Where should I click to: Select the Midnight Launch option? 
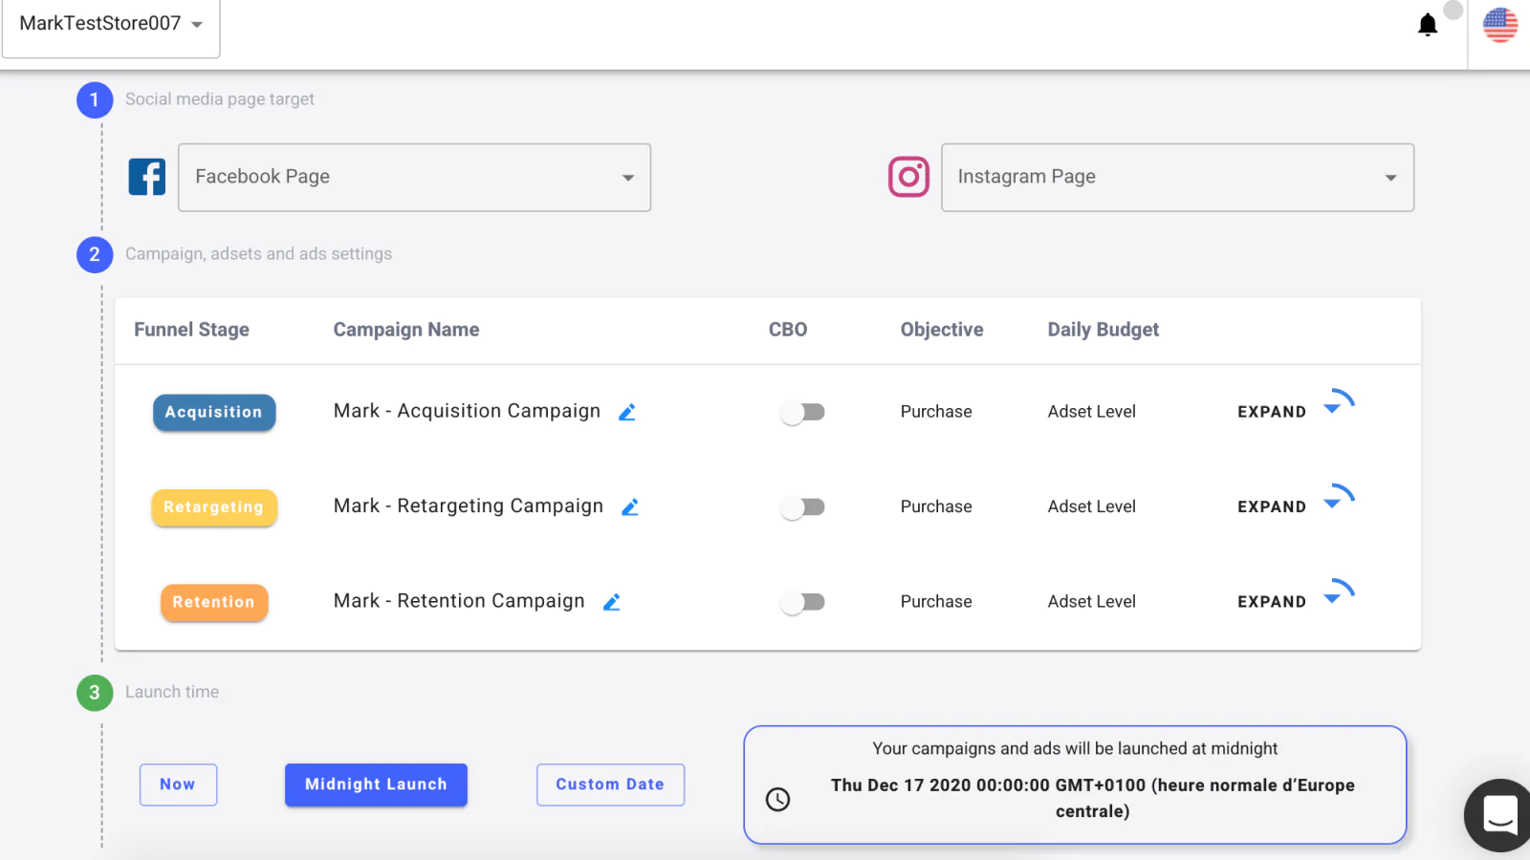pyautogui.click(x=376, y=785)
